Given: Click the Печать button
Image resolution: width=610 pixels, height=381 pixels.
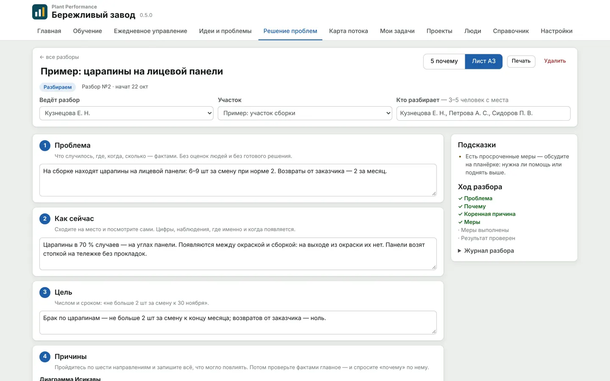Looking at the screenshot, I should click(521, 61).
